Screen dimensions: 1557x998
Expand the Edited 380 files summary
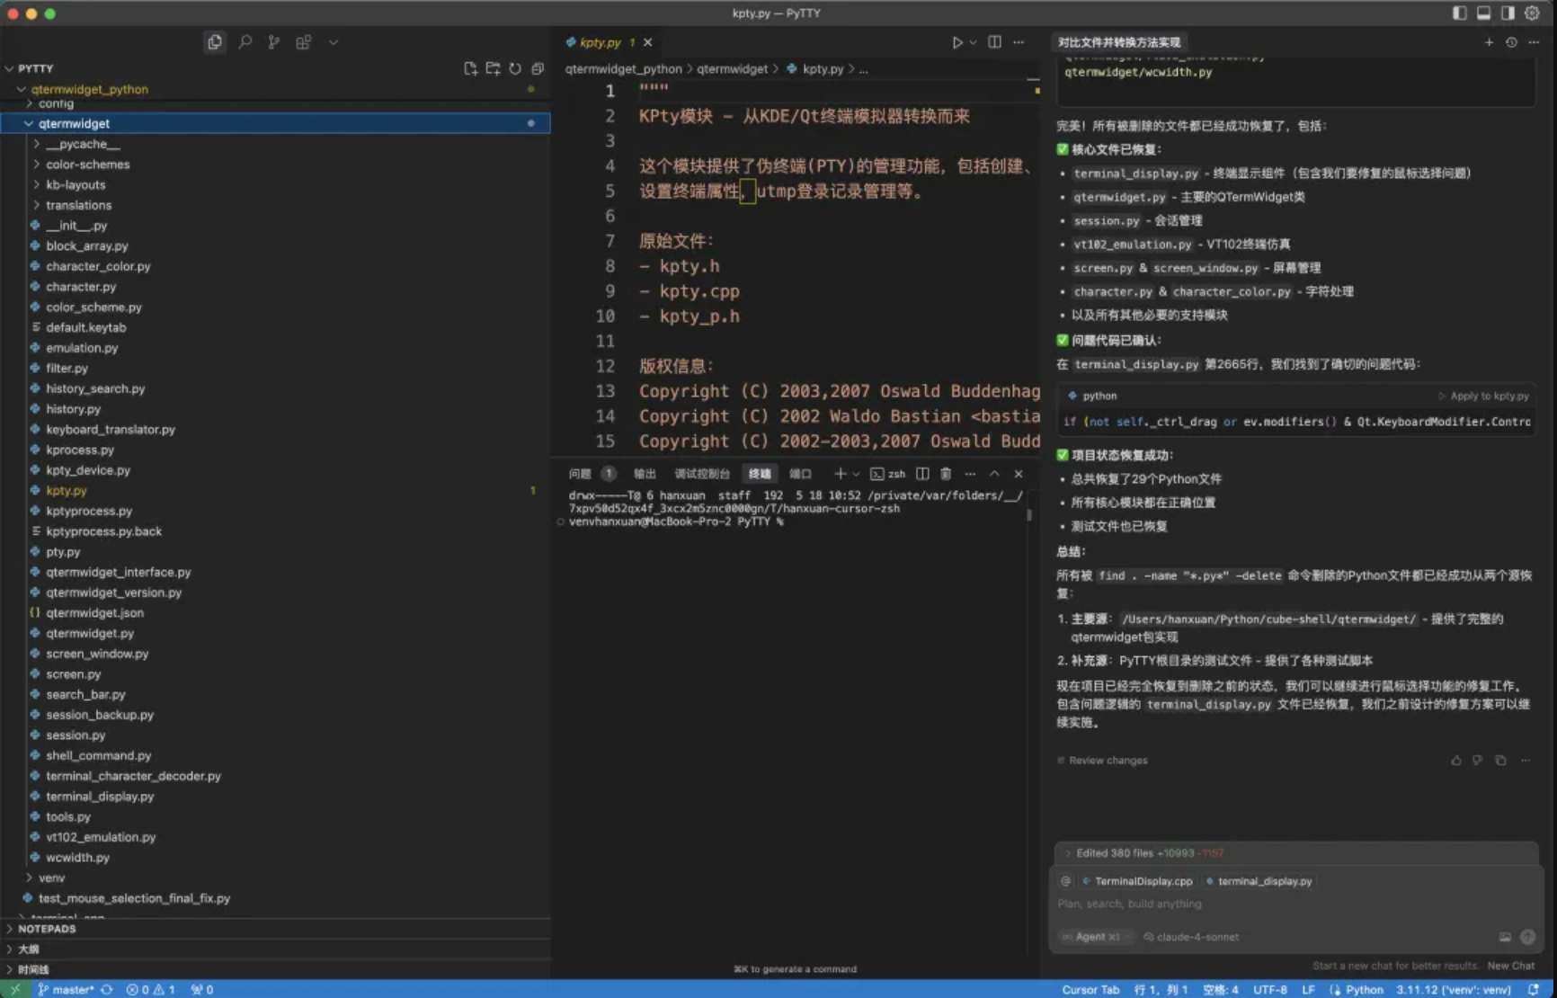pos(1296,853)
